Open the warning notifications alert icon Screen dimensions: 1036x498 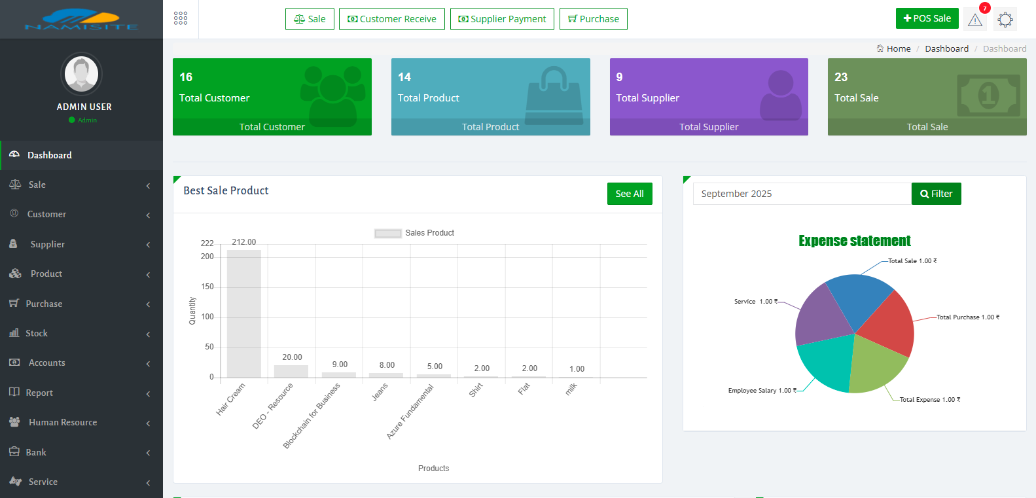975,20
